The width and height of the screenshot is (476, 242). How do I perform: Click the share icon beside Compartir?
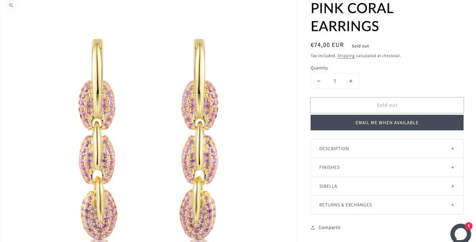(x=313, y=228)
